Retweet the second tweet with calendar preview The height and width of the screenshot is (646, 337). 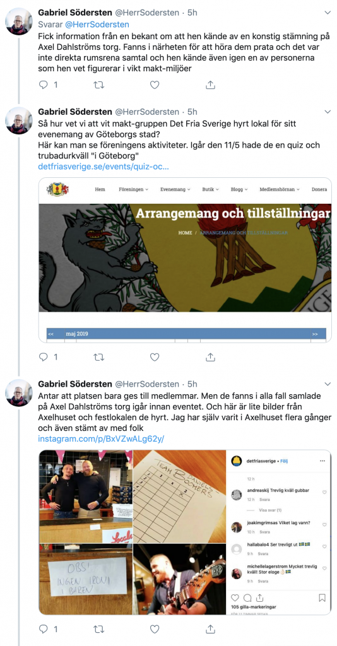click(99, 357)
